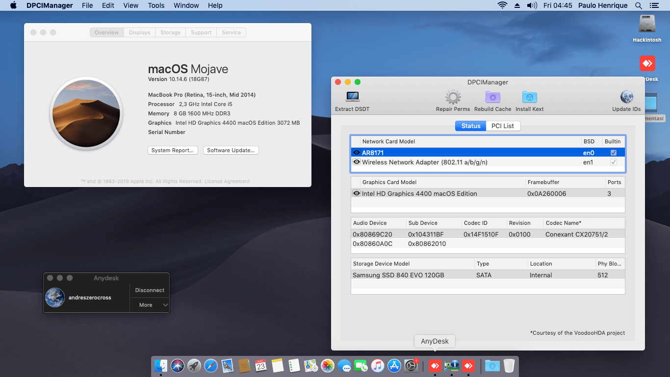This screenshot has width=670, height=377.
Task: Open the Storage tab in About This Mac
Action: 171,32
